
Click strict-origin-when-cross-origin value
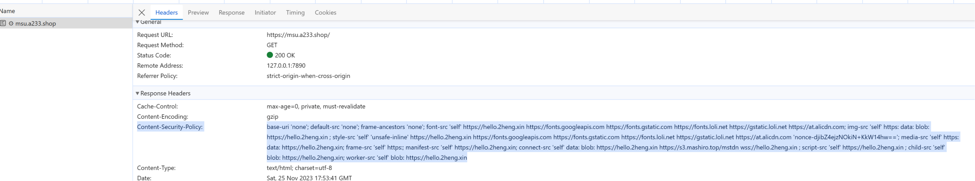308,76
